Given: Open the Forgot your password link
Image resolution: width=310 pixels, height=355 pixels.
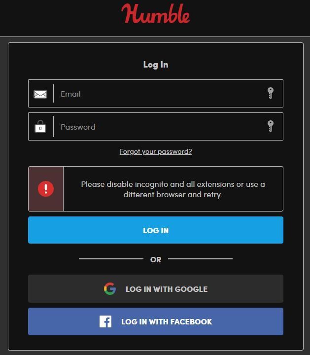Looking at the screenshot, I should (156, 151).
